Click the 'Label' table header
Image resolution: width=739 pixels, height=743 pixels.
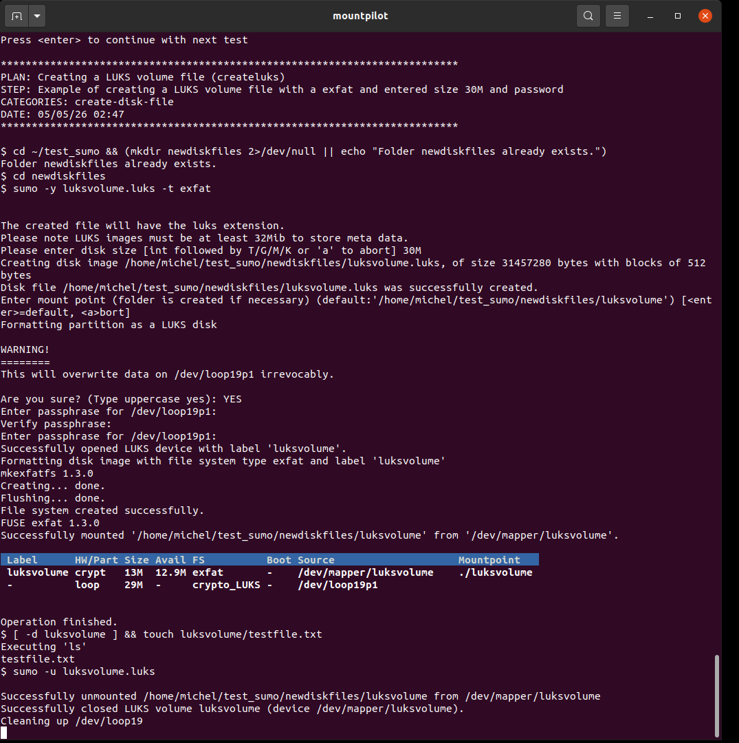[22, 559]
